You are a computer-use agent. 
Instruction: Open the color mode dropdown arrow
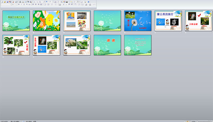[x=68, y=2]
